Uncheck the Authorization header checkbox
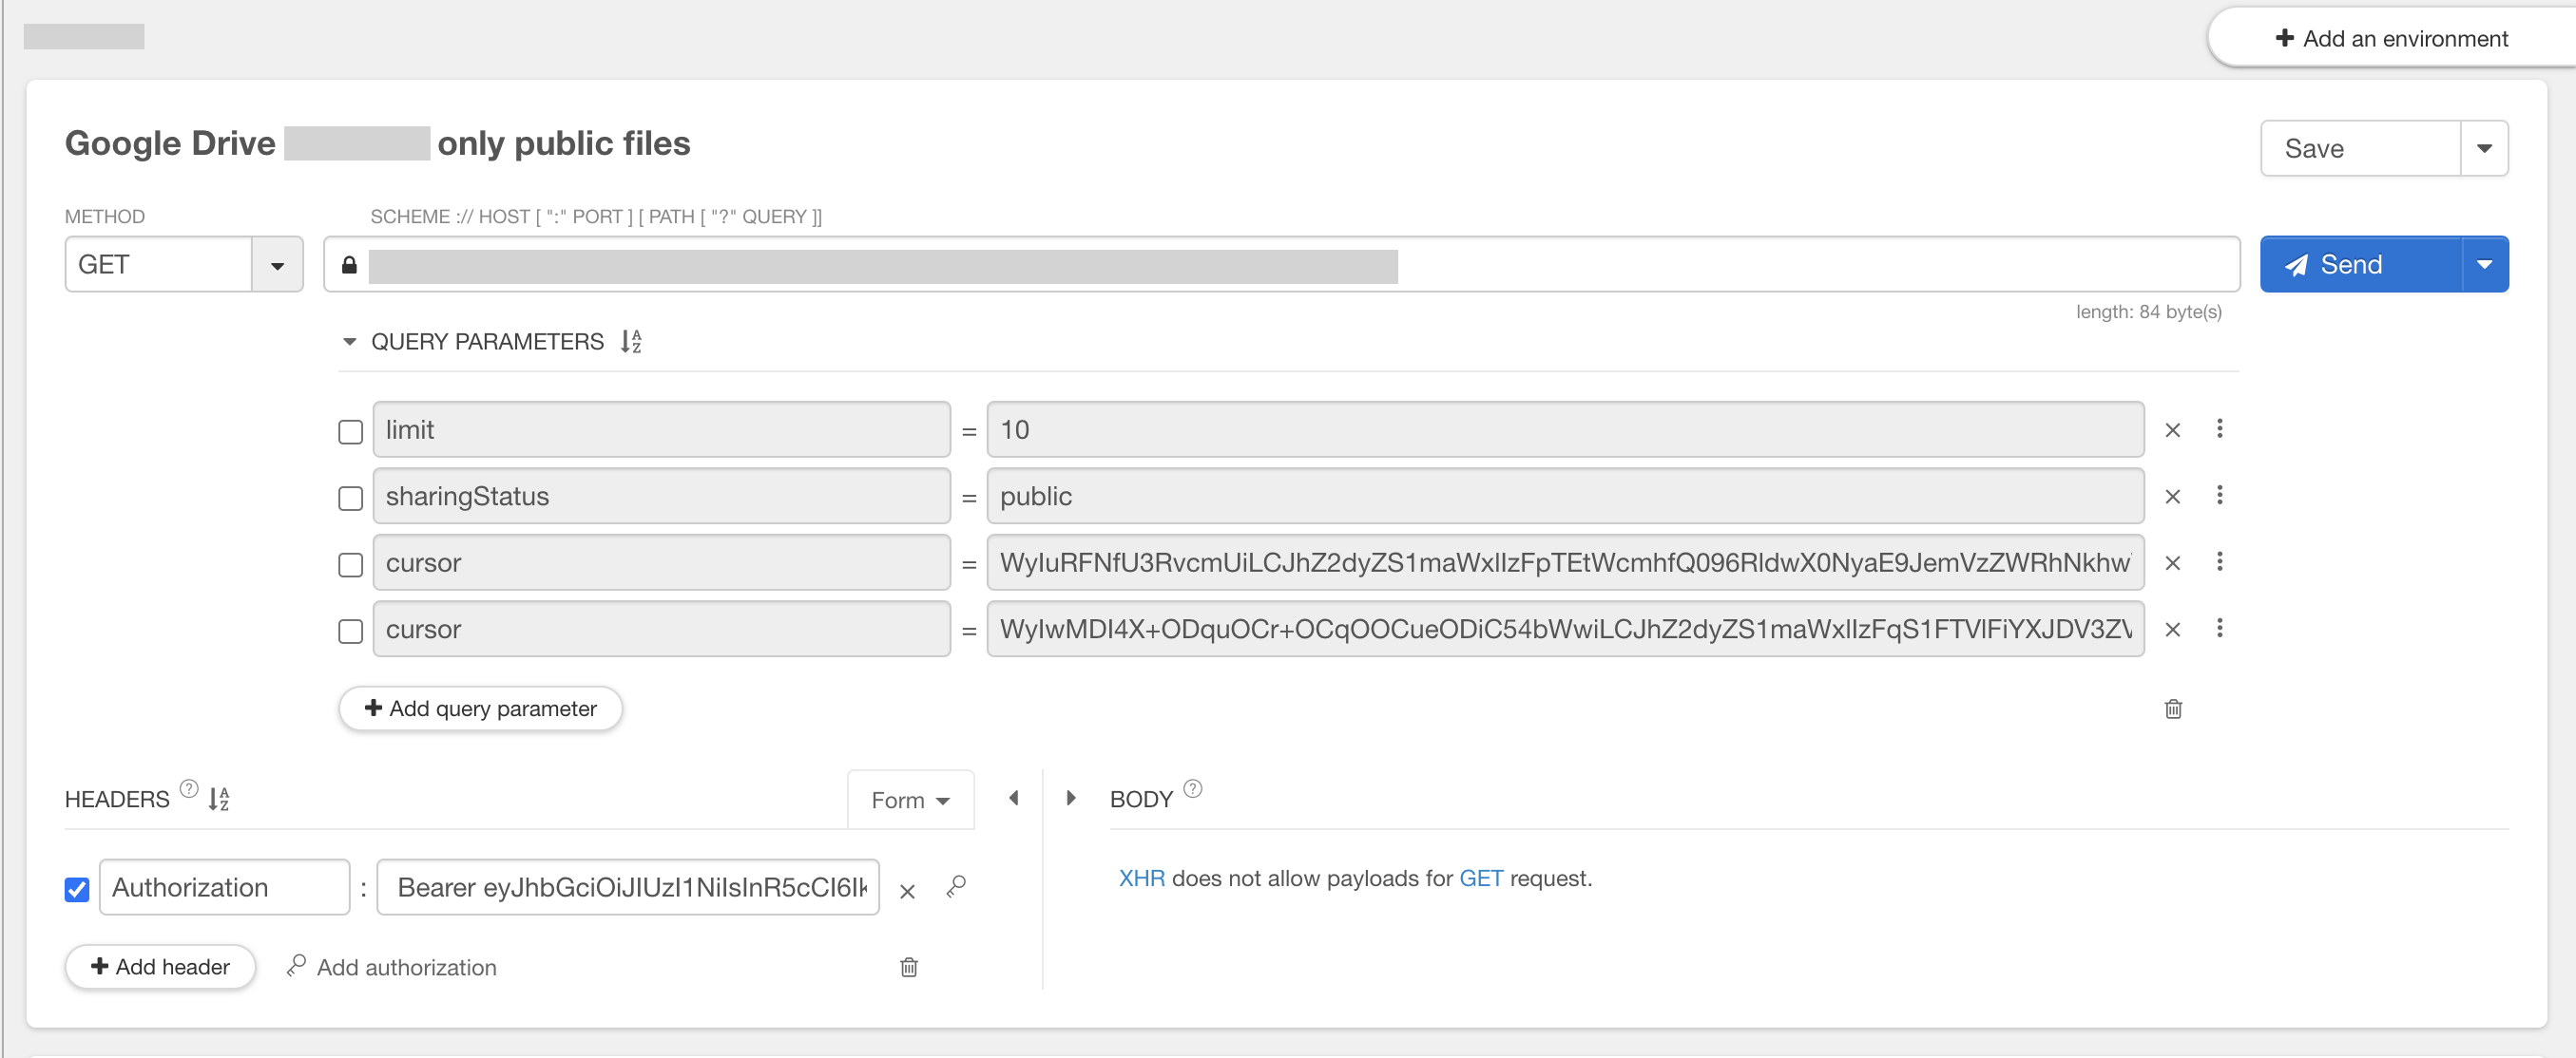Image resolution: width=2576 pixels, height=1058 pixels. 77,889
